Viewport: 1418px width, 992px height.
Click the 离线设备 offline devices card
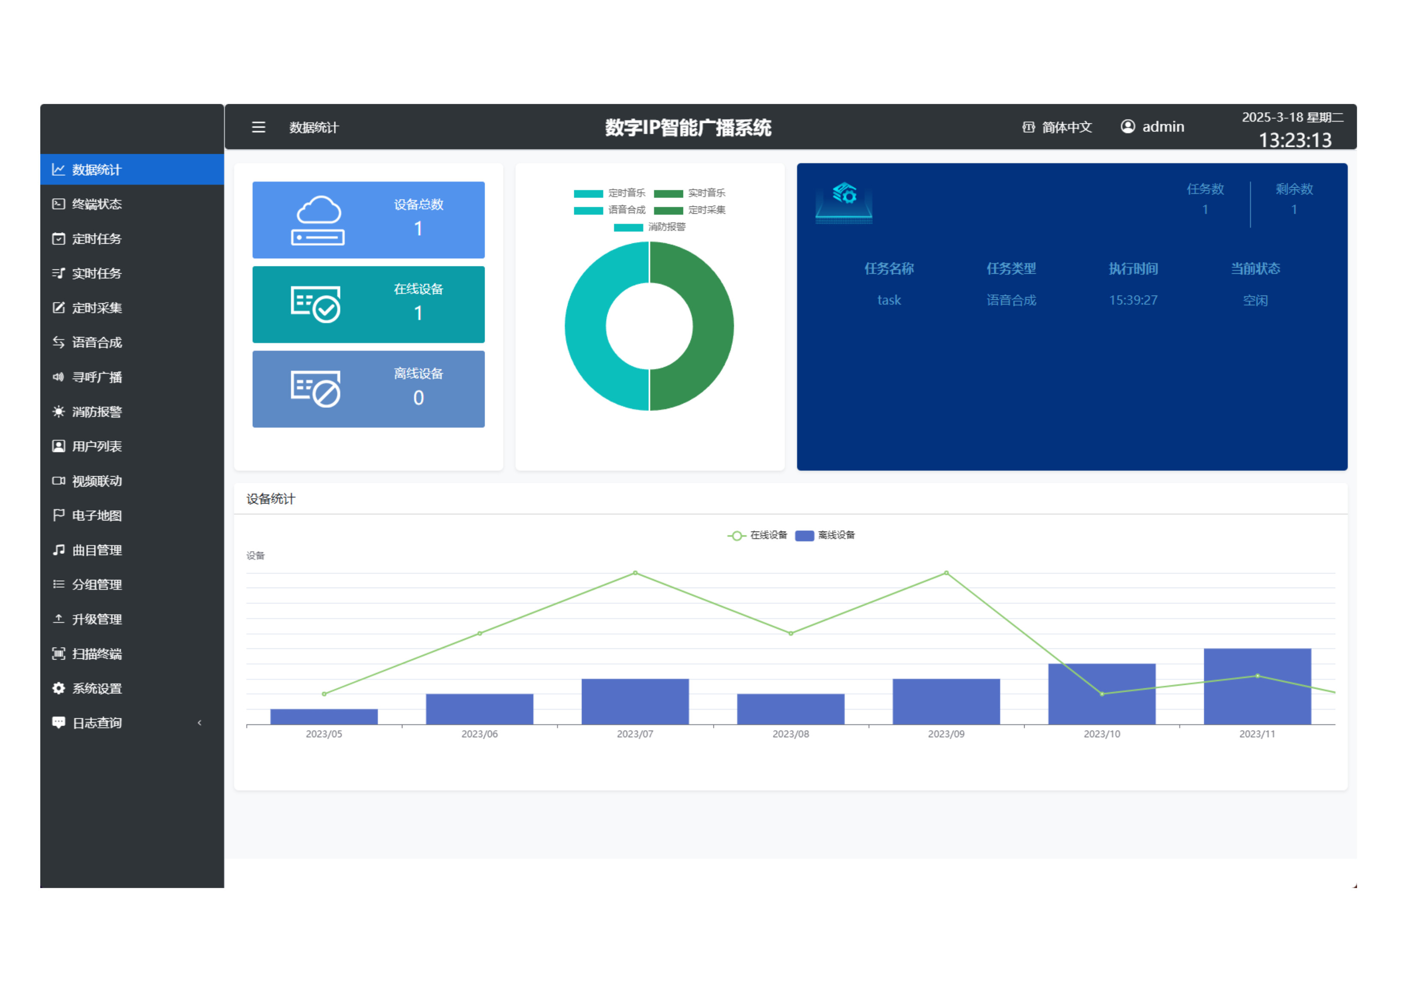(x=368, y=389)
